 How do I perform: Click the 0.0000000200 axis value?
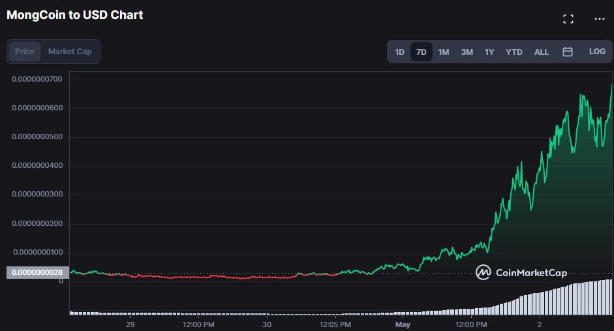tap(37, 223)
